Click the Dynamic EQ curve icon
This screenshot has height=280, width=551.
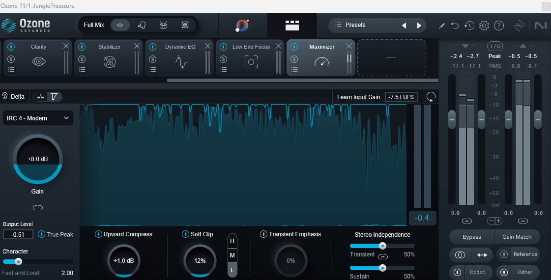click(x=180, y=62)
